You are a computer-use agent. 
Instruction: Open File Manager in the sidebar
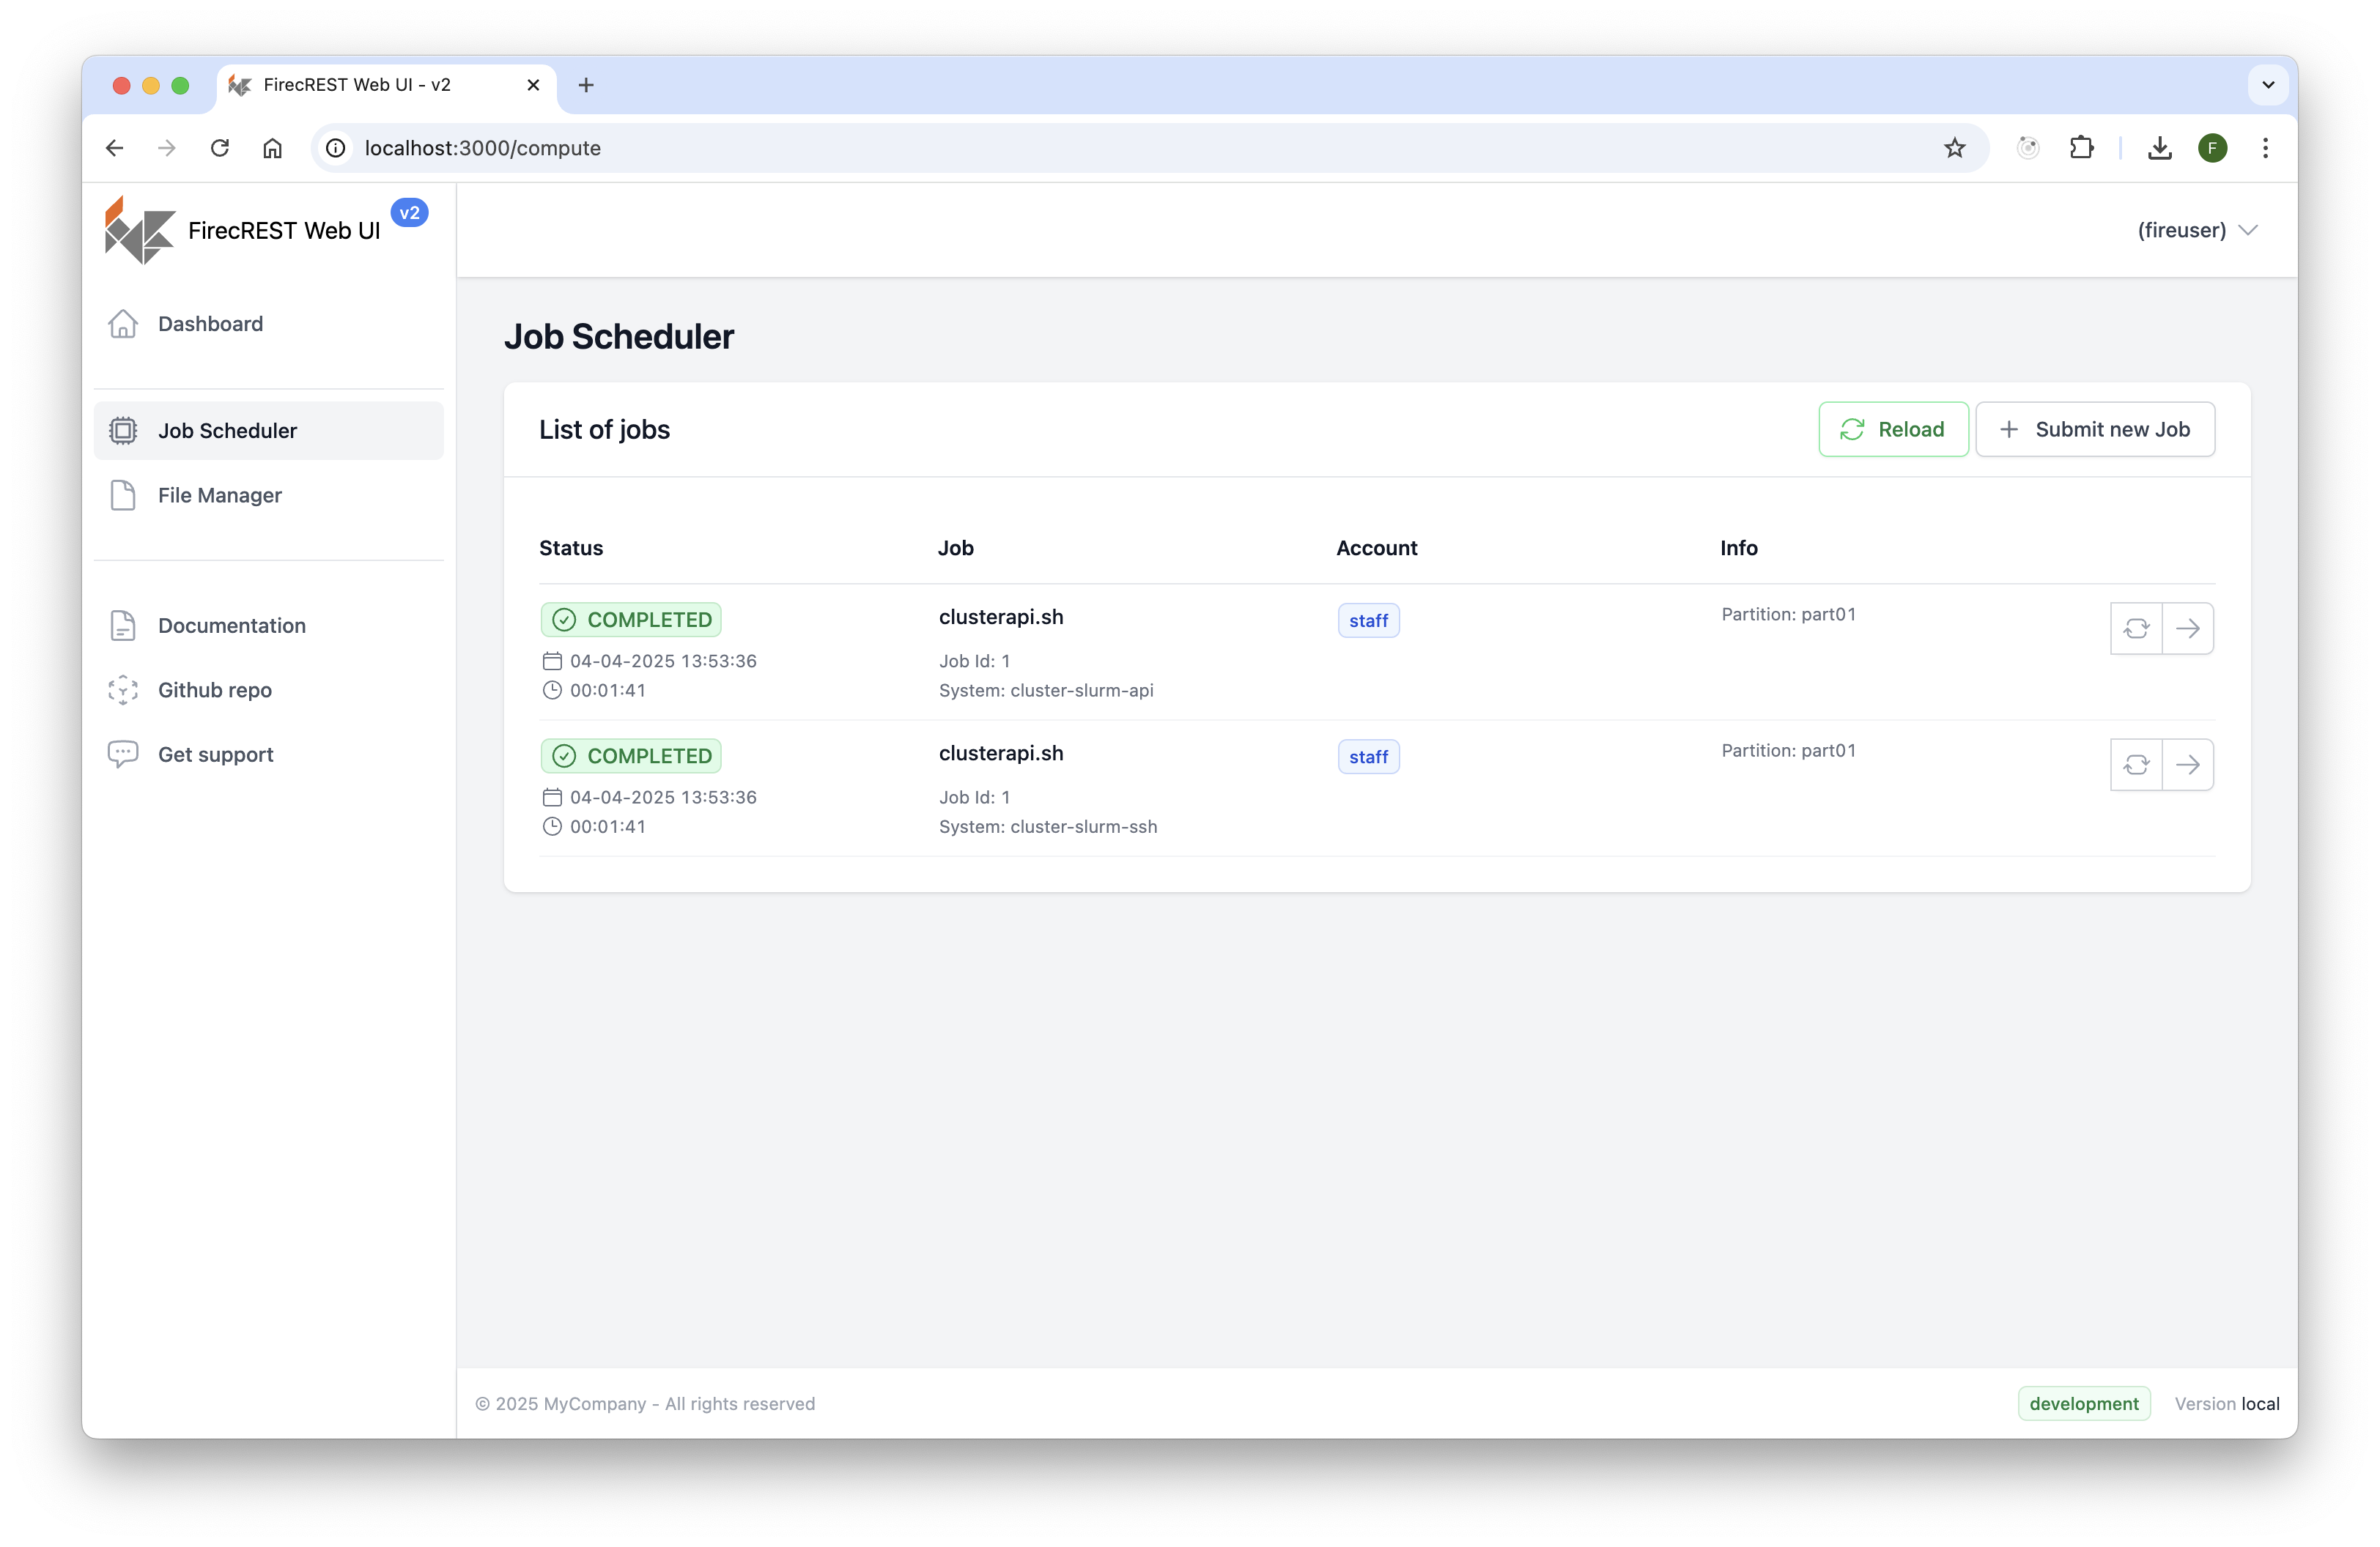(268, 496)
